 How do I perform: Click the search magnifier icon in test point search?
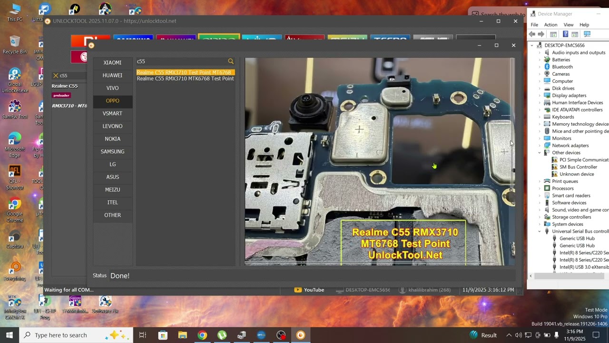point(231,61)
